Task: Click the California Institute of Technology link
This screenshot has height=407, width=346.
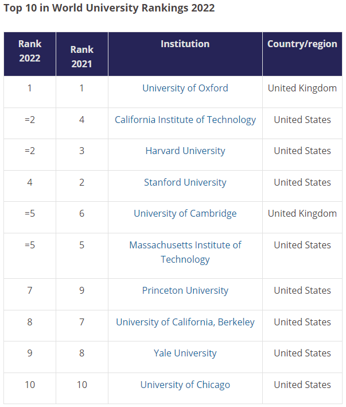Action: click(x=185, y=120)
